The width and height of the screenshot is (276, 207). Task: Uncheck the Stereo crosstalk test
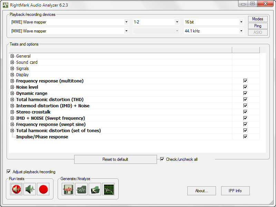tap(245, 112)
